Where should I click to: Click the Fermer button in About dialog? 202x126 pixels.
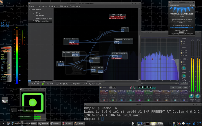(x=182, y=32)
